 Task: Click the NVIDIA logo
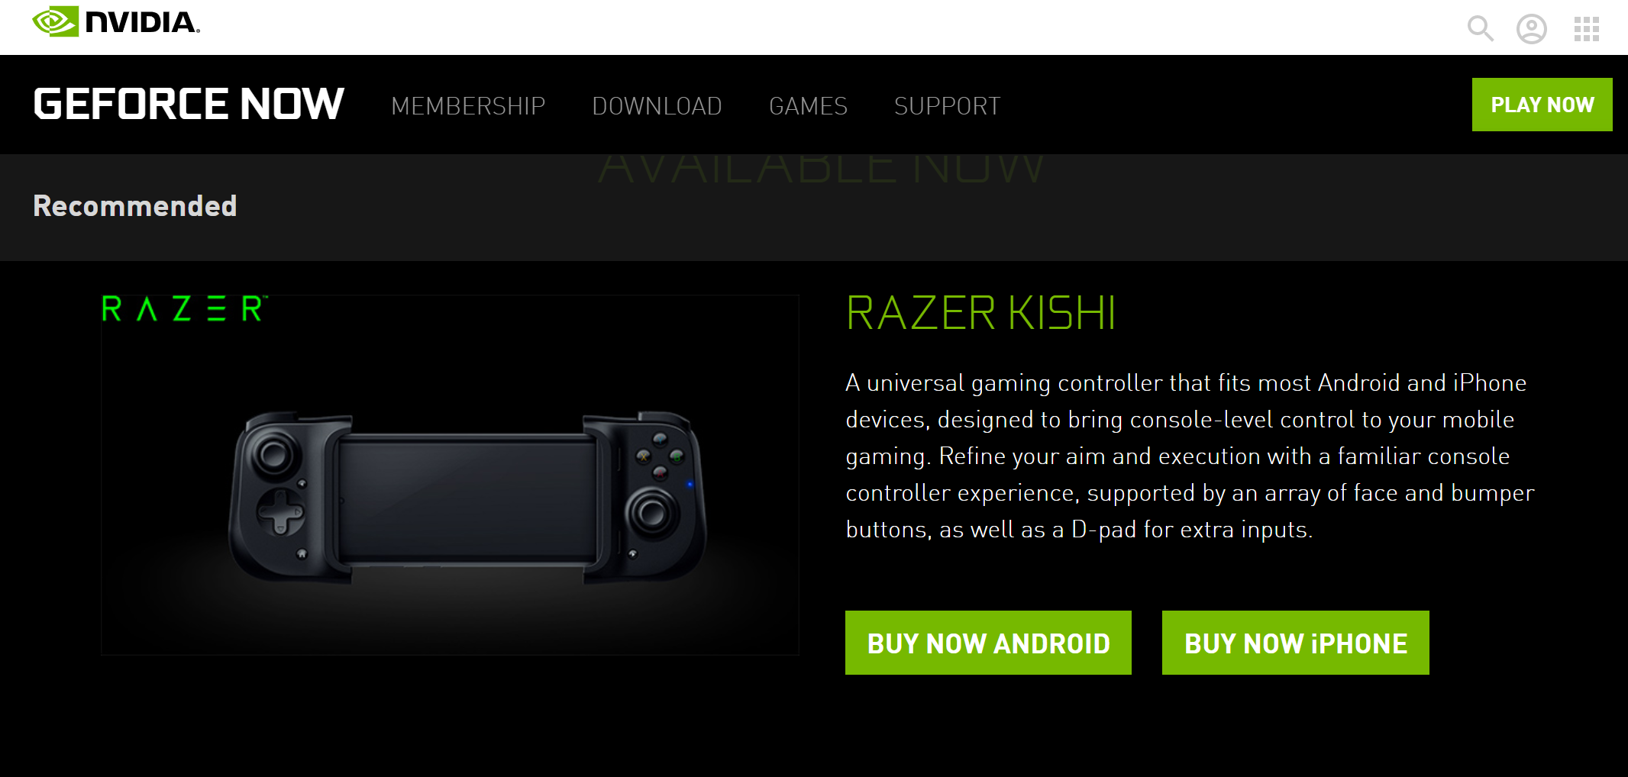coord(116,22)
